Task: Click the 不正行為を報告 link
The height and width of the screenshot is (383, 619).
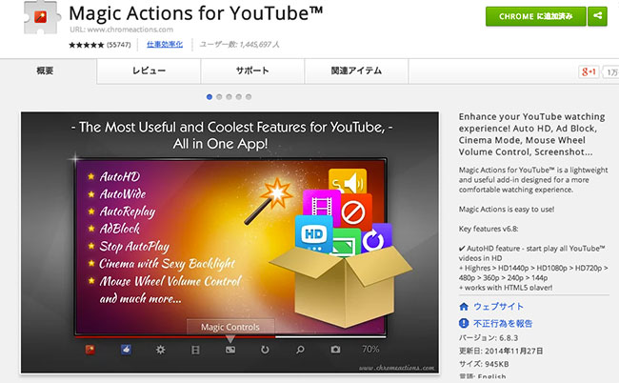Action: 503,323
